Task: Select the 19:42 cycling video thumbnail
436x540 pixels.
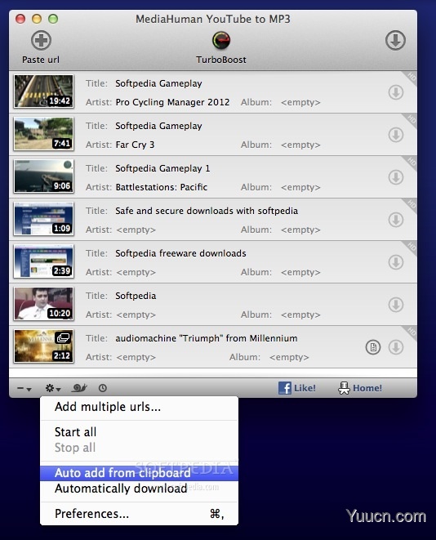Action: point(44,91)
